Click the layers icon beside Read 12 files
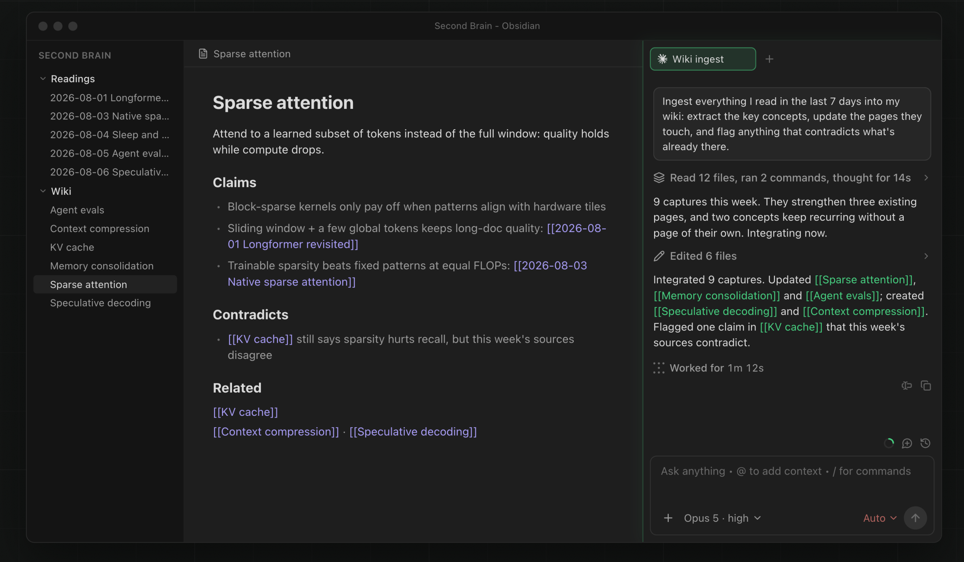 pyautogui.click(x=659, y=178)
